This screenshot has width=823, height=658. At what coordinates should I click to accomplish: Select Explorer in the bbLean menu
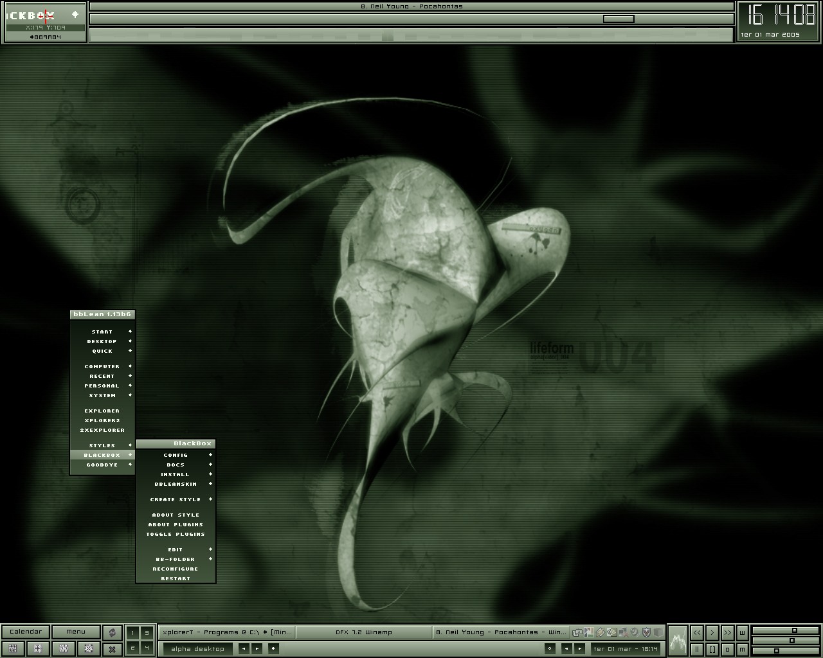tap(102, 411)
